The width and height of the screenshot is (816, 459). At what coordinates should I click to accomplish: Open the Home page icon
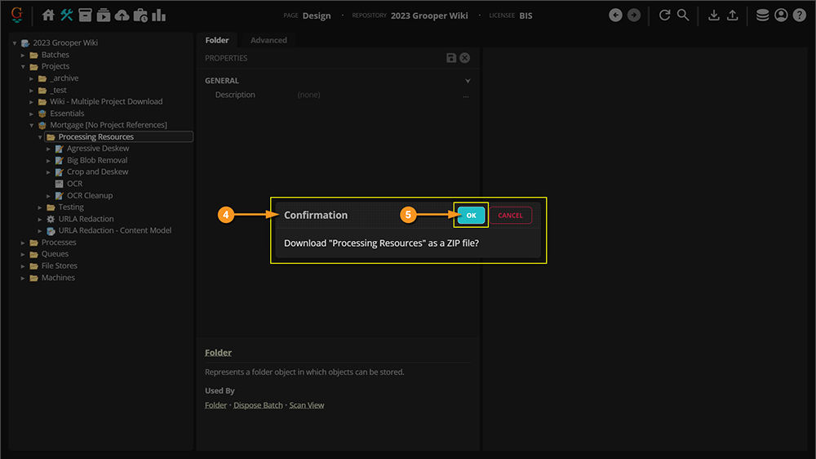pos(48,15)
